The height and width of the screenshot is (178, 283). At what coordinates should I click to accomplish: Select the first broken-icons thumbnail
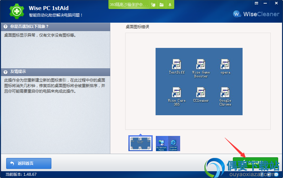coord(140,143)
